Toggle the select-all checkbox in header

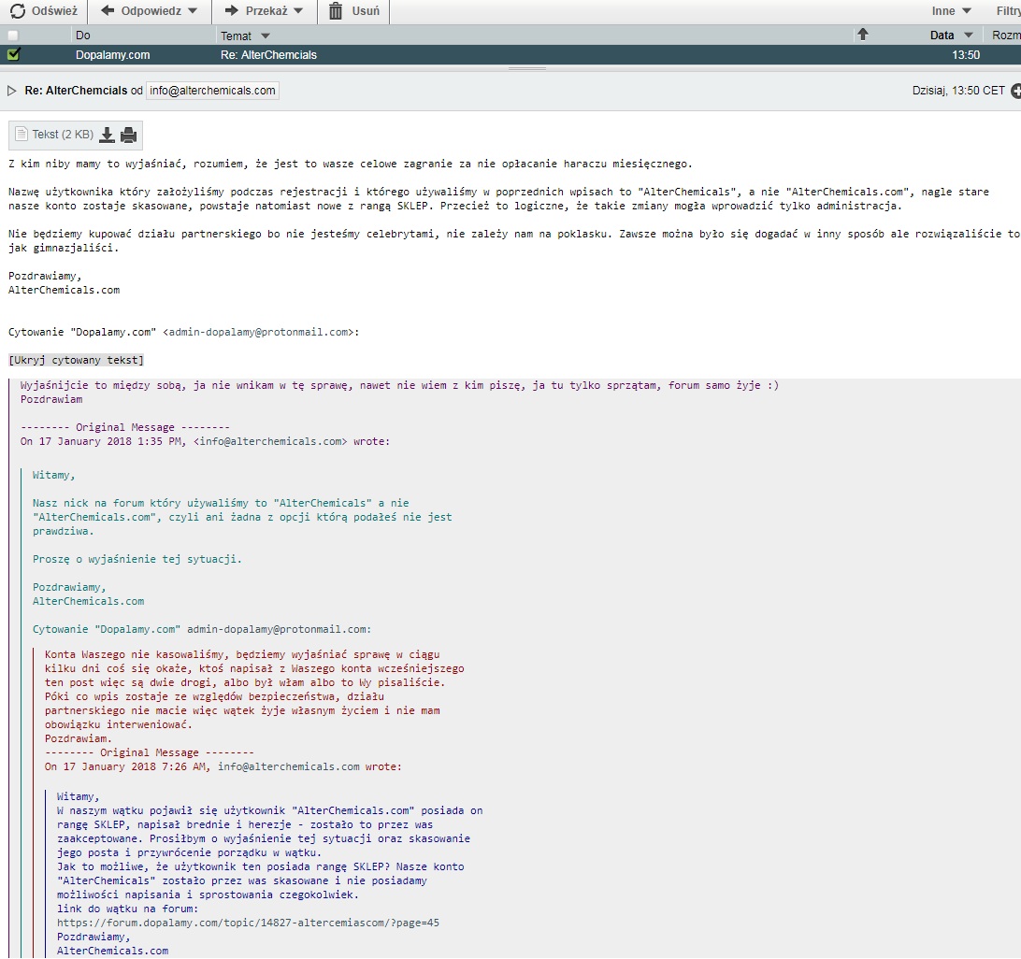click(13, 36)
